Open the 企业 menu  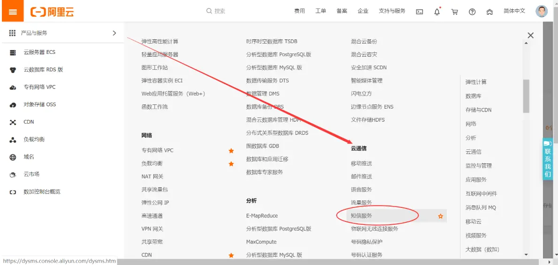pyautogui.click(x=363, y=11)
